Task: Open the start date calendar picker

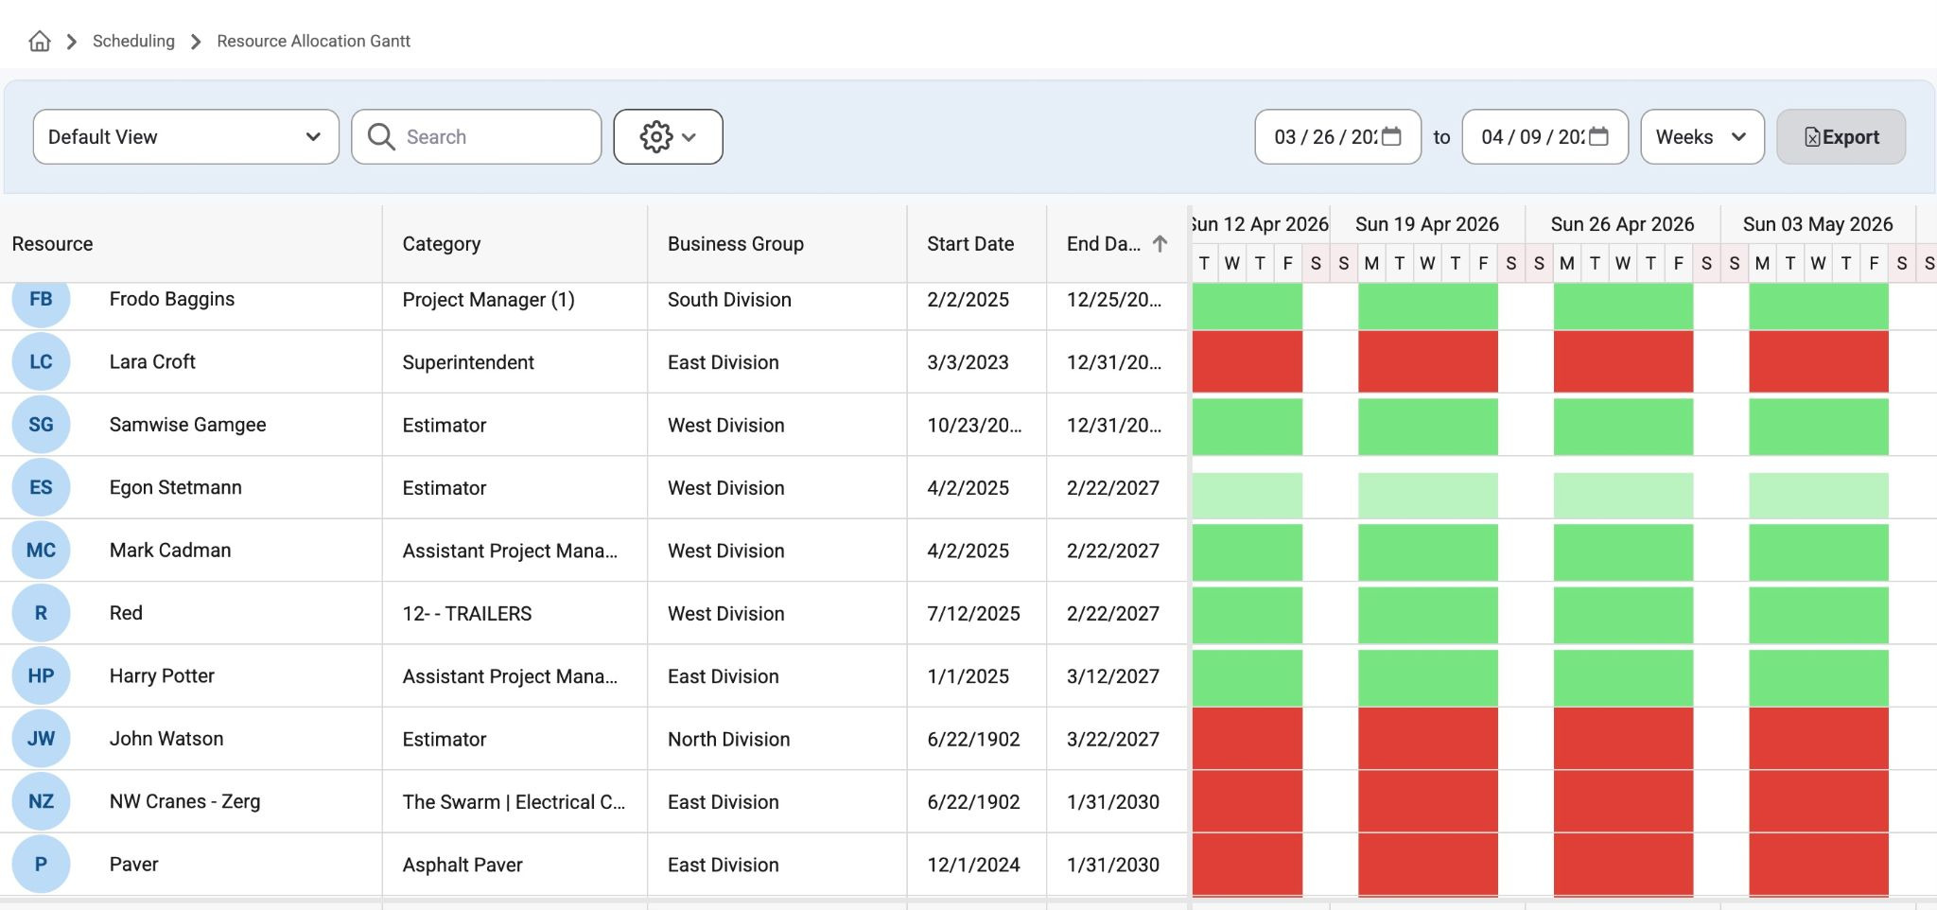Action: 1391,137
